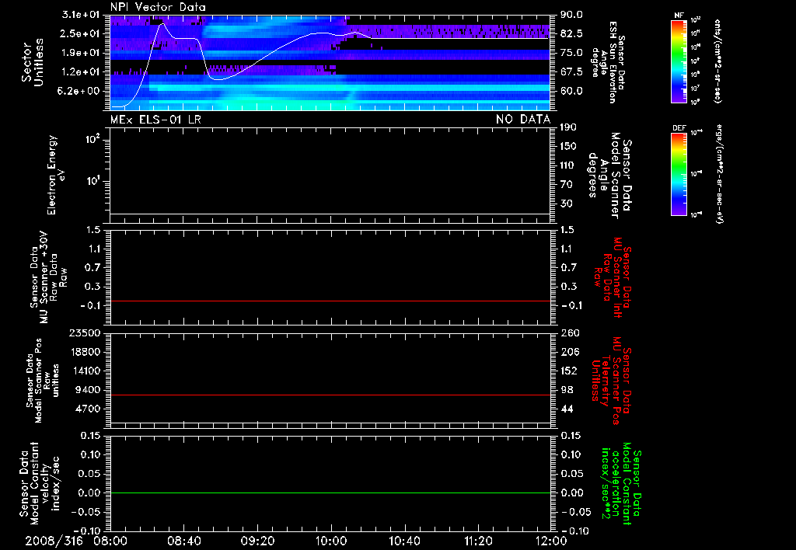
Task: Click the 260 telemetry axis tick
Action: click(570, 333)
